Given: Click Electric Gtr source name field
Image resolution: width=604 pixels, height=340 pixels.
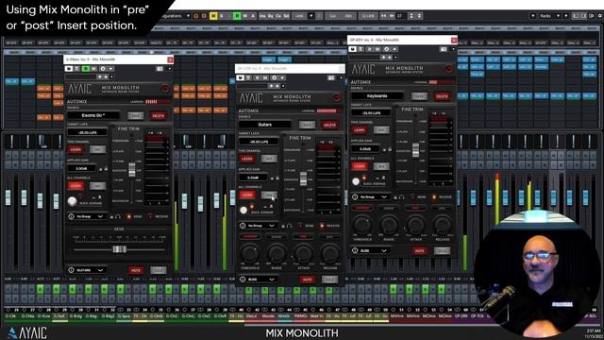Looking at the screenshot, I should [93, 115].
